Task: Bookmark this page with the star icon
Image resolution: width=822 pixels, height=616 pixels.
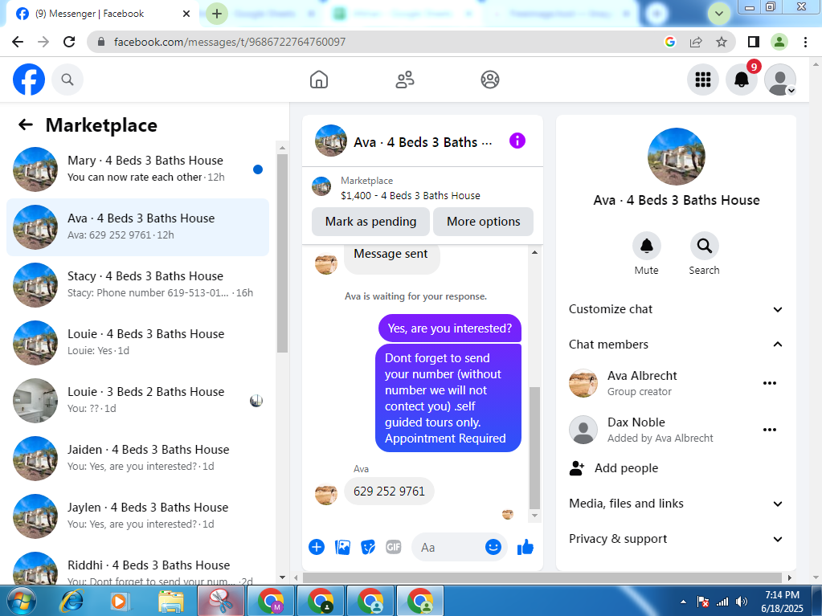Action: point(722,42)
